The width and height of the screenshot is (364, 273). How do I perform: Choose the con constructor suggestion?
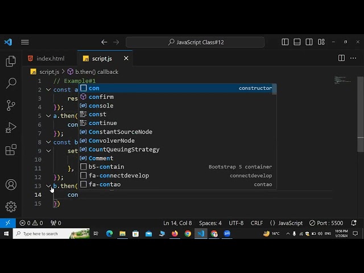pos(176,88)
